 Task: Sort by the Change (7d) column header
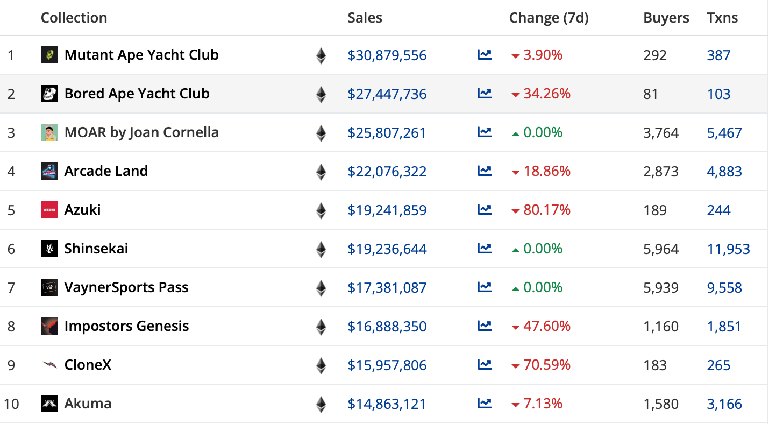click(x=549, y=18)
